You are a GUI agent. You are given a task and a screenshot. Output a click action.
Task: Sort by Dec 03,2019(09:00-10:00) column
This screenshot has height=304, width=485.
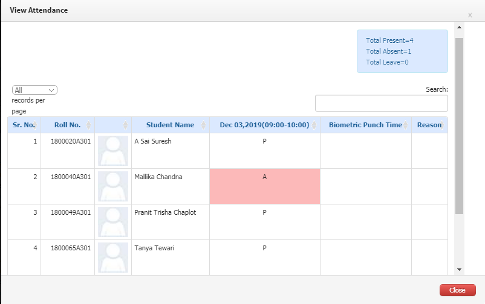coord(265,125)
